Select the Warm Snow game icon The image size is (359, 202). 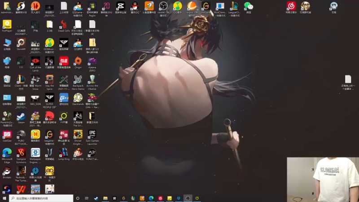click(x=35, y=79)
